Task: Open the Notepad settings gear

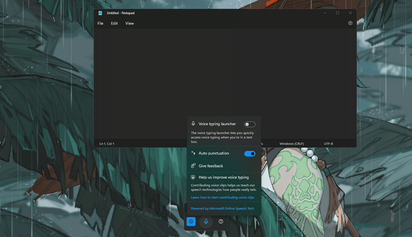Action: [x=350, y=23]
